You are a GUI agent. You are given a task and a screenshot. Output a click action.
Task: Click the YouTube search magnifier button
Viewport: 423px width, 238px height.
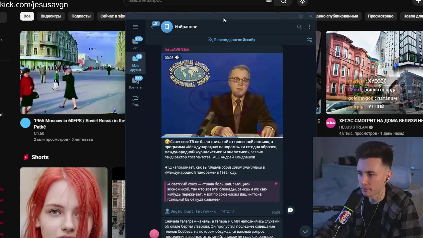tap(284, 2)
